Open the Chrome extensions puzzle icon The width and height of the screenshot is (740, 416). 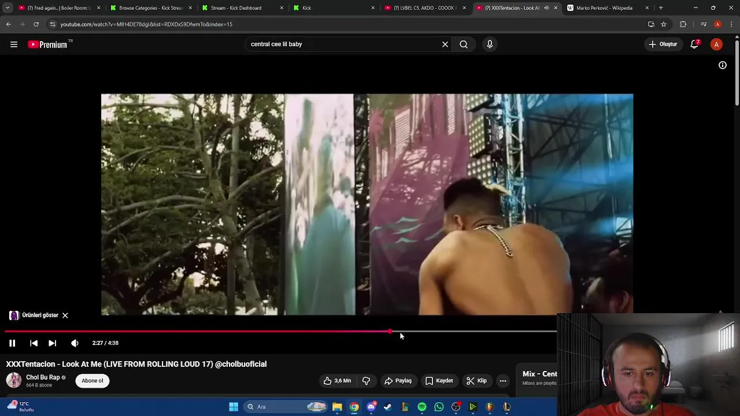tap(683, 24)
